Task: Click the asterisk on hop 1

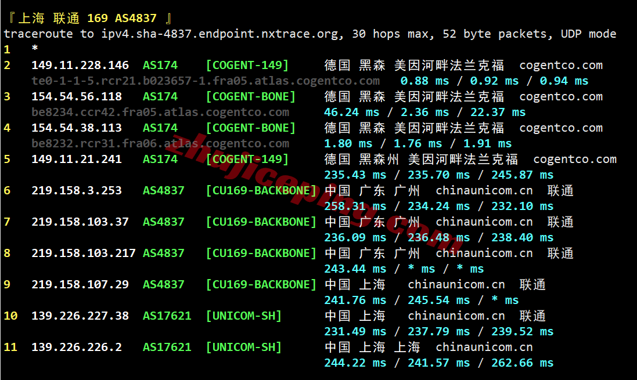Action: [35, 48]
